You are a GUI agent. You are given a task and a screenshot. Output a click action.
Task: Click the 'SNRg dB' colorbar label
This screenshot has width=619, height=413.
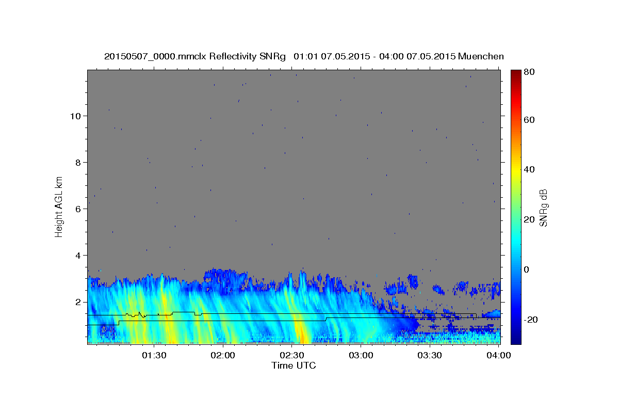[543, 208]
